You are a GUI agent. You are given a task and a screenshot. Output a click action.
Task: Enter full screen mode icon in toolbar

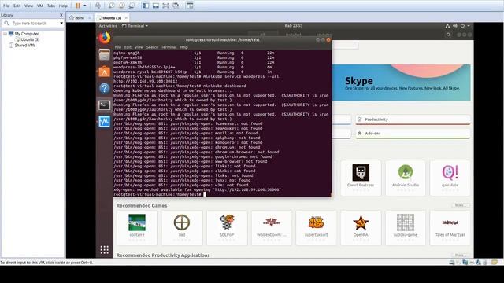coord(165,6)
